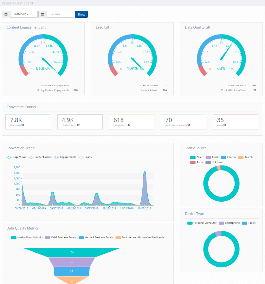Click the Reports Dashboard page title
The image size is (265, 284).
(x=17, y=3)
